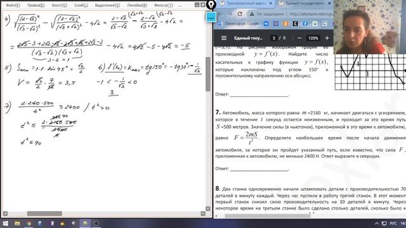Open the Линейка menu

(137, 5)
